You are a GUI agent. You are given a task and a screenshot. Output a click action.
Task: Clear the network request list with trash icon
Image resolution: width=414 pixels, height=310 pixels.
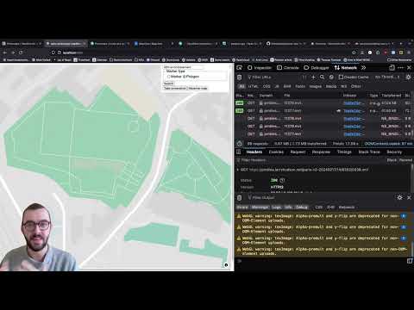(239, 77)
